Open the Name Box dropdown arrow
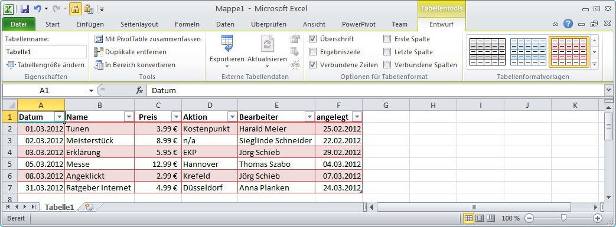 (91, 91)
